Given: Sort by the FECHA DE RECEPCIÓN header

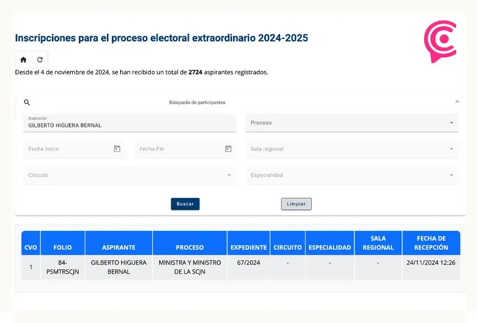Looking at the screenshot, I should (431, 243).
